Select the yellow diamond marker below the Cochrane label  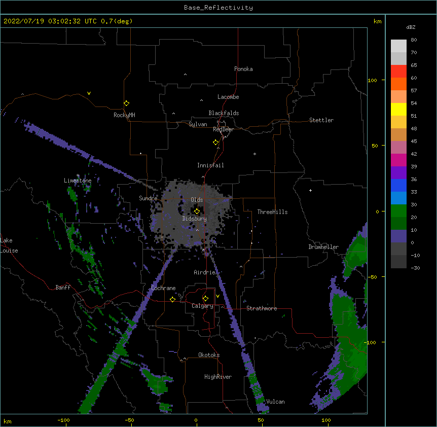coord(172,299)
